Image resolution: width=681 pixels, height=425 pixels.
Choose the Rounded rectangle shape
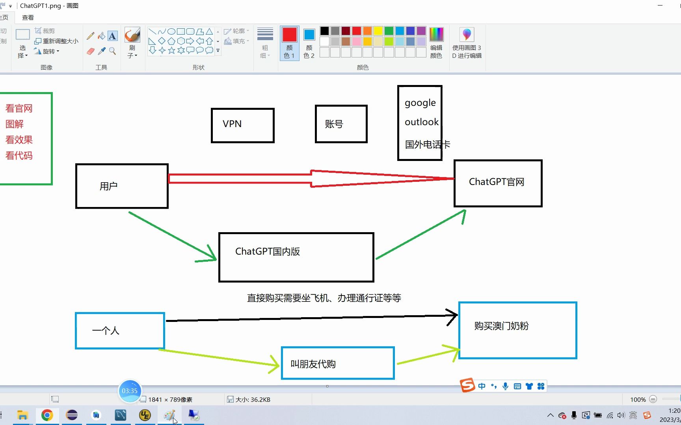point(190,31)
